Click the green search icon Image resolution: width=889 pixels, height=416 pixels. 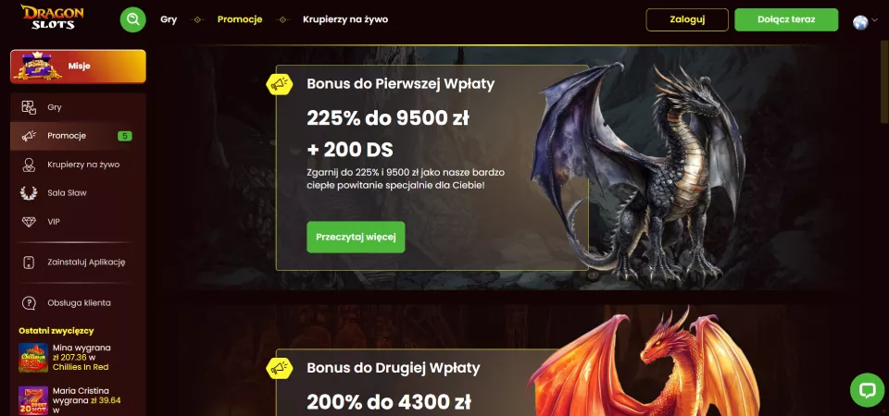[132, 19]
